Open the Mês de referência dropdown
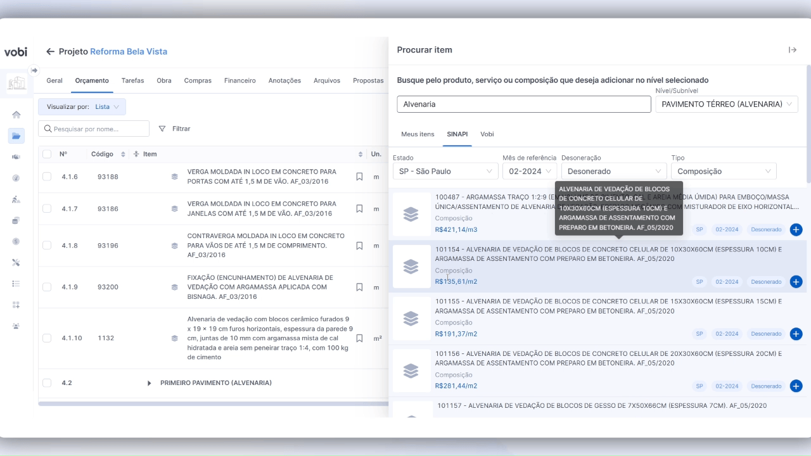This screenshot has width=811, height=456. [530, 171]
